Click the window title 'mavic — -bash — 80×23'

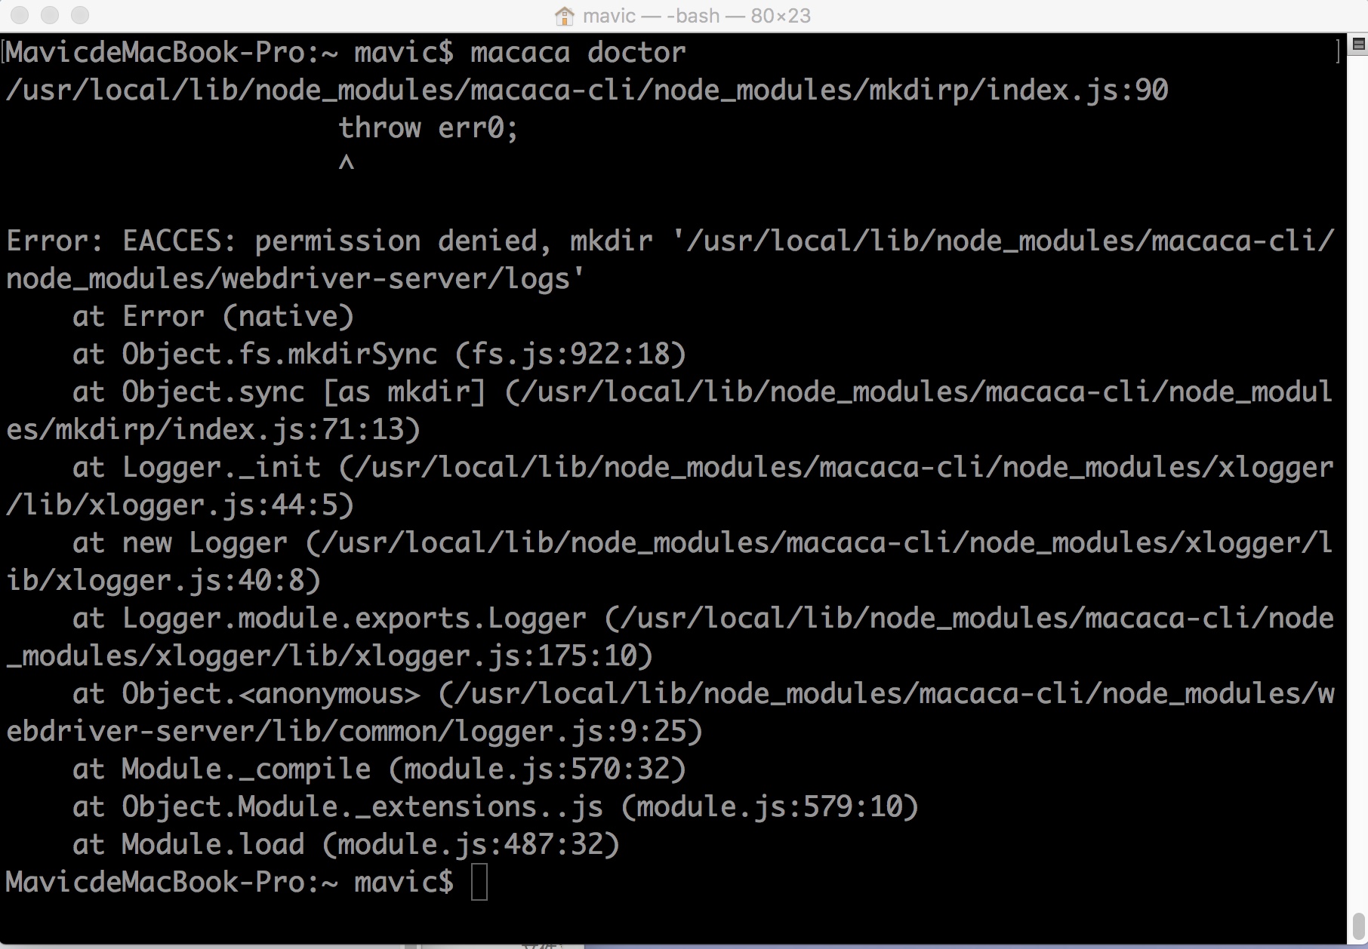coord(697,16)
